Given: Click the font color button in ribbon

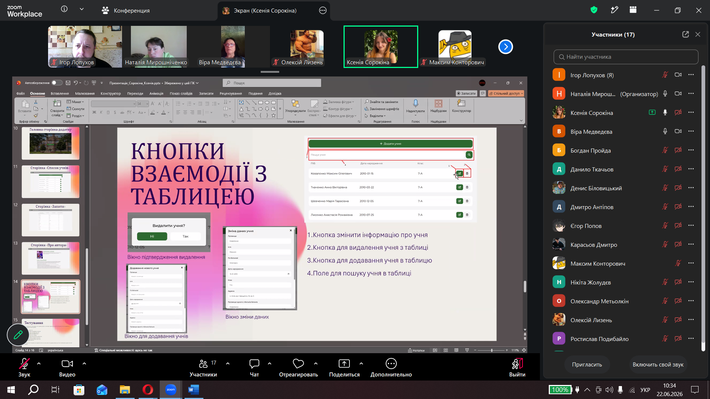Looking at the screenshot, I should (x=163, y=112).
